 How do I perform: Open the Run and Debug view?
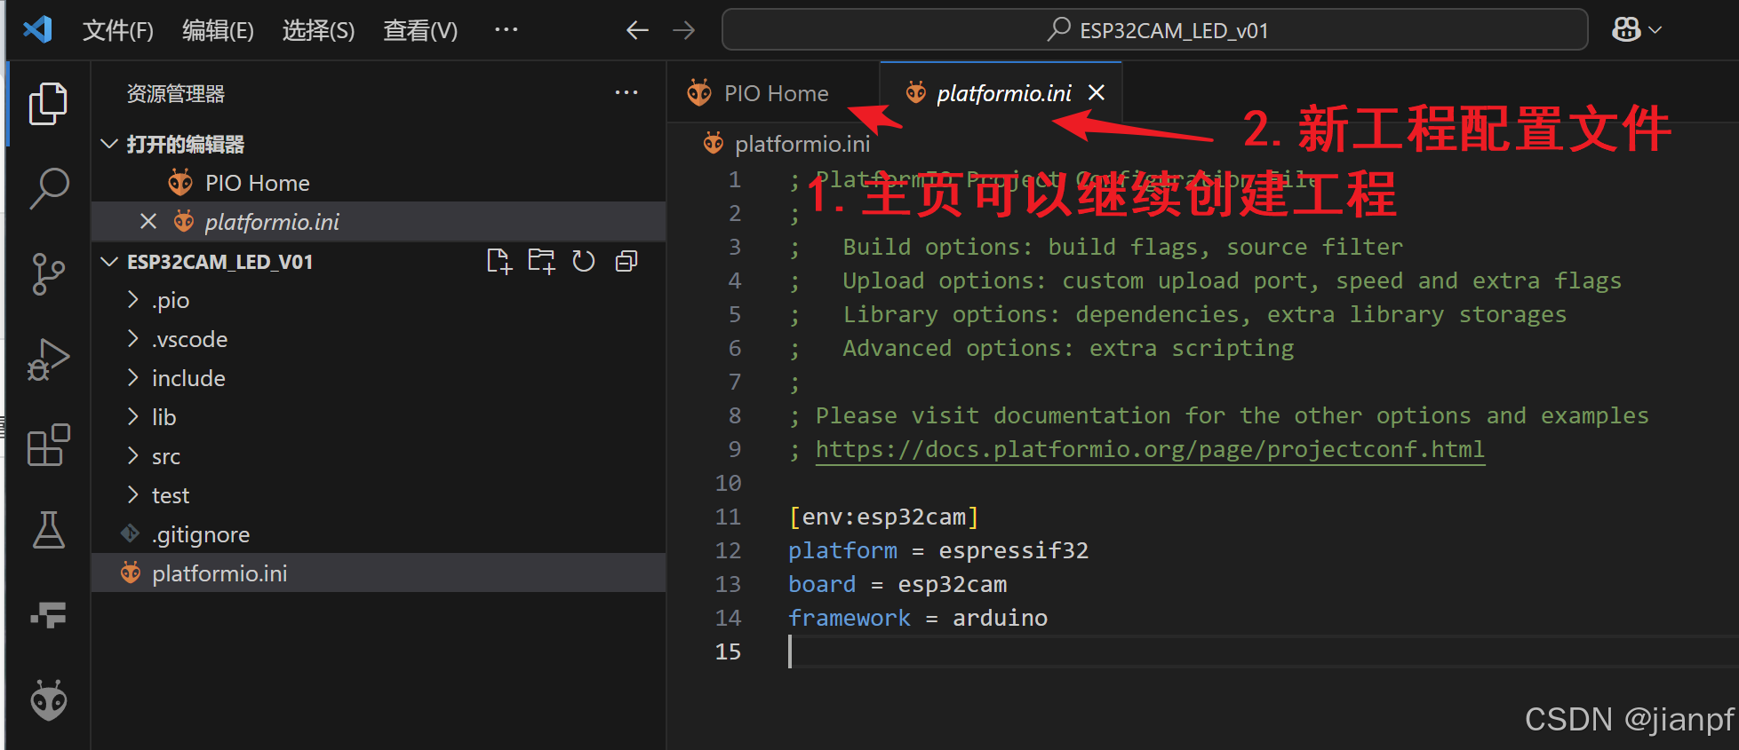pos(48,359)
